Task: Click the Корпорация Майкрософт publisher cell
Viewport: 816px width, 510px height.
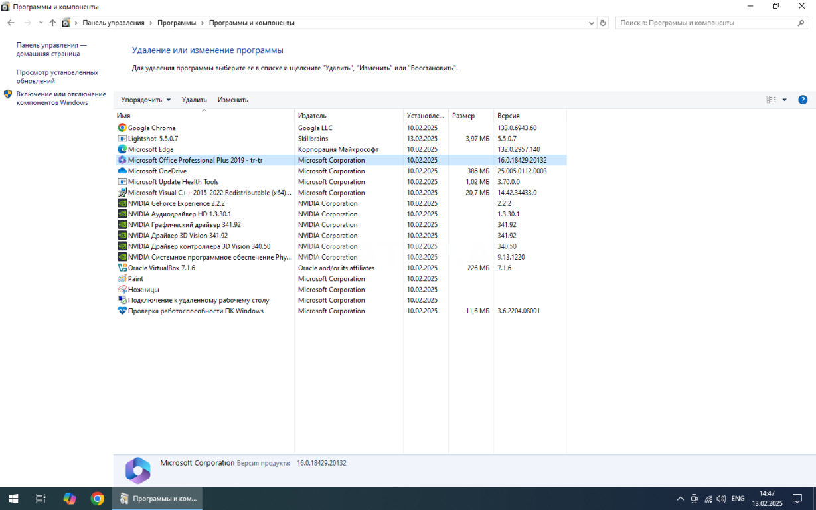Action: pyautogui.click(x=338, y=149)
